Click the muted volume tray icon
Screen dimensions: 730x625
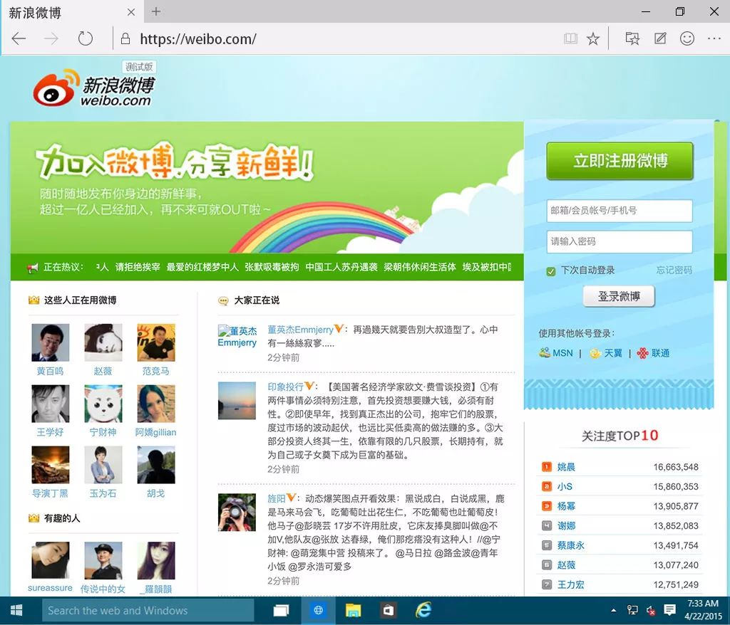click(x=651, y=610)
